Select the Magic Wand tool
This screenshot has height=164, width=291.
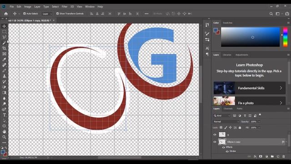pyautogui.click(x=4, y=43)
